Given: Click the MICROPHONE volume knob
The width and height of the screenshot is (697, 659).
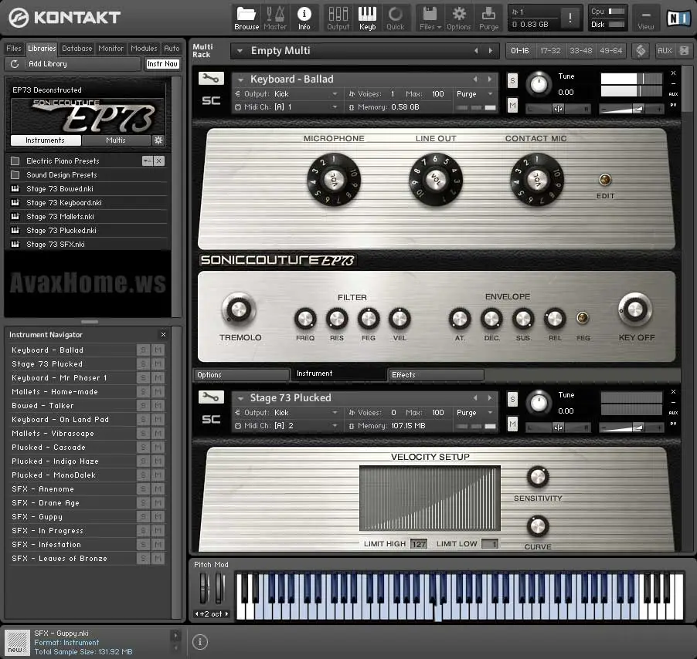Looking at the screenshot, I should click(333, 180).
